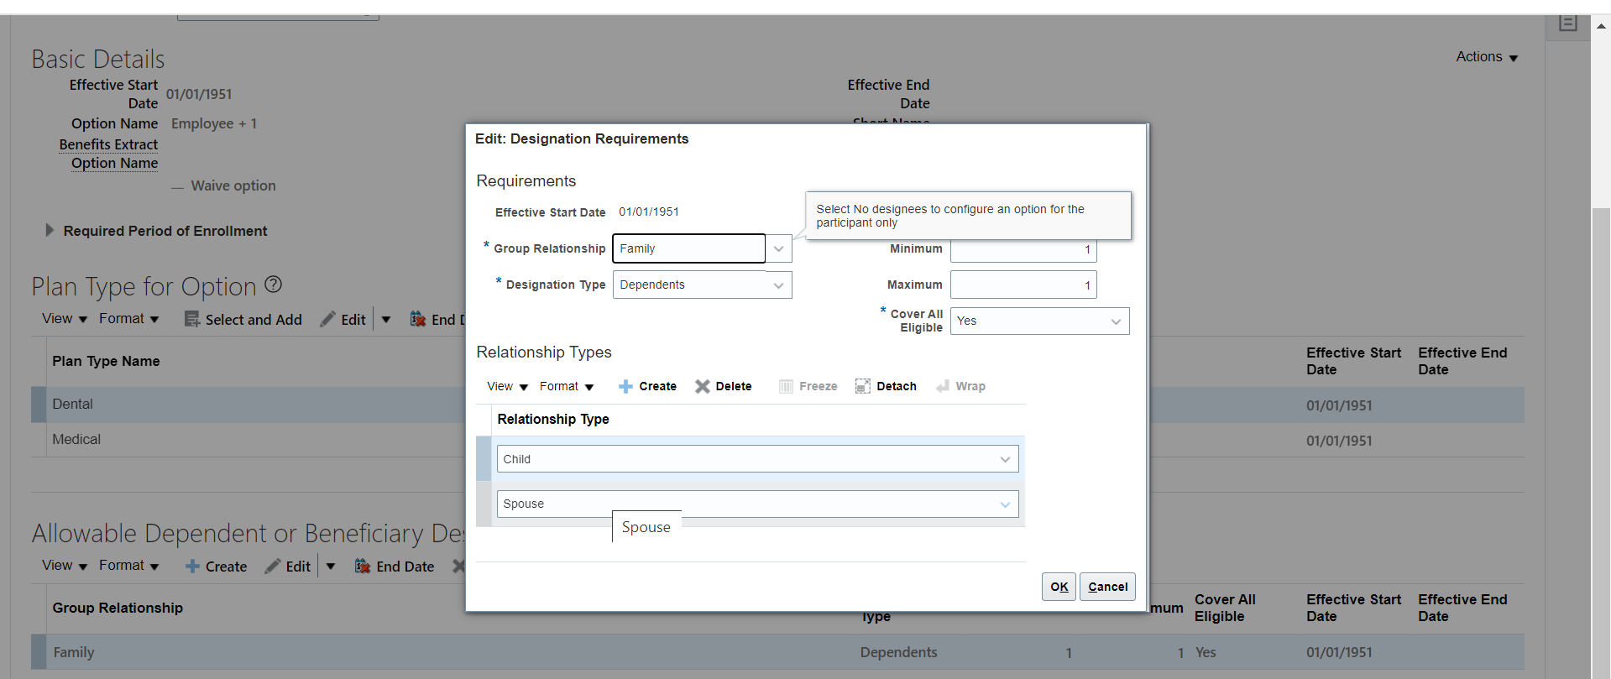The image size is (1611, 679).
Task: Open Format menu in Plan Type toolbar
Action: pos(129,319)
